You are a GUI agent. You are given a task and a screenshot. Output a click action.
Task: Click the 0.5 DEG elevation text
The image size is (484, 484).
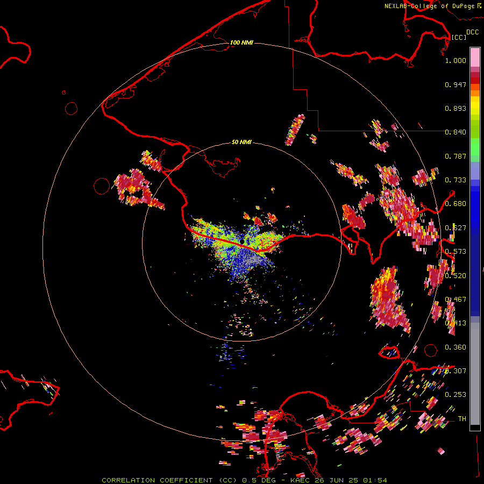coord(259,480)
